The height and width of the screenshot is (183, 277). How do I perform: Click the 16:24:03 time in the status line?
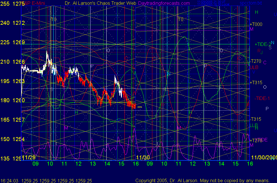tap(9, 181)
